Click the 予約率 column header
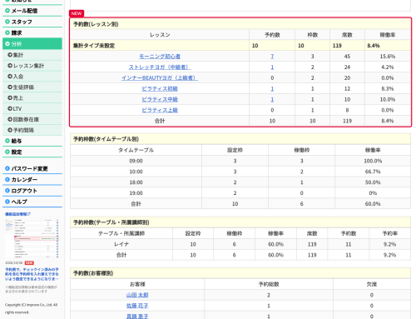 [x=389, y=233]
